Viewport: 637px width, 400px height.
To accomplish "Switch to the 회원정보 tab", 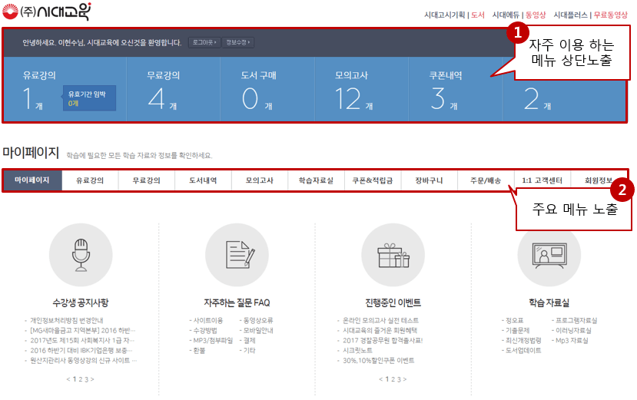I will (x=598, y=180).
